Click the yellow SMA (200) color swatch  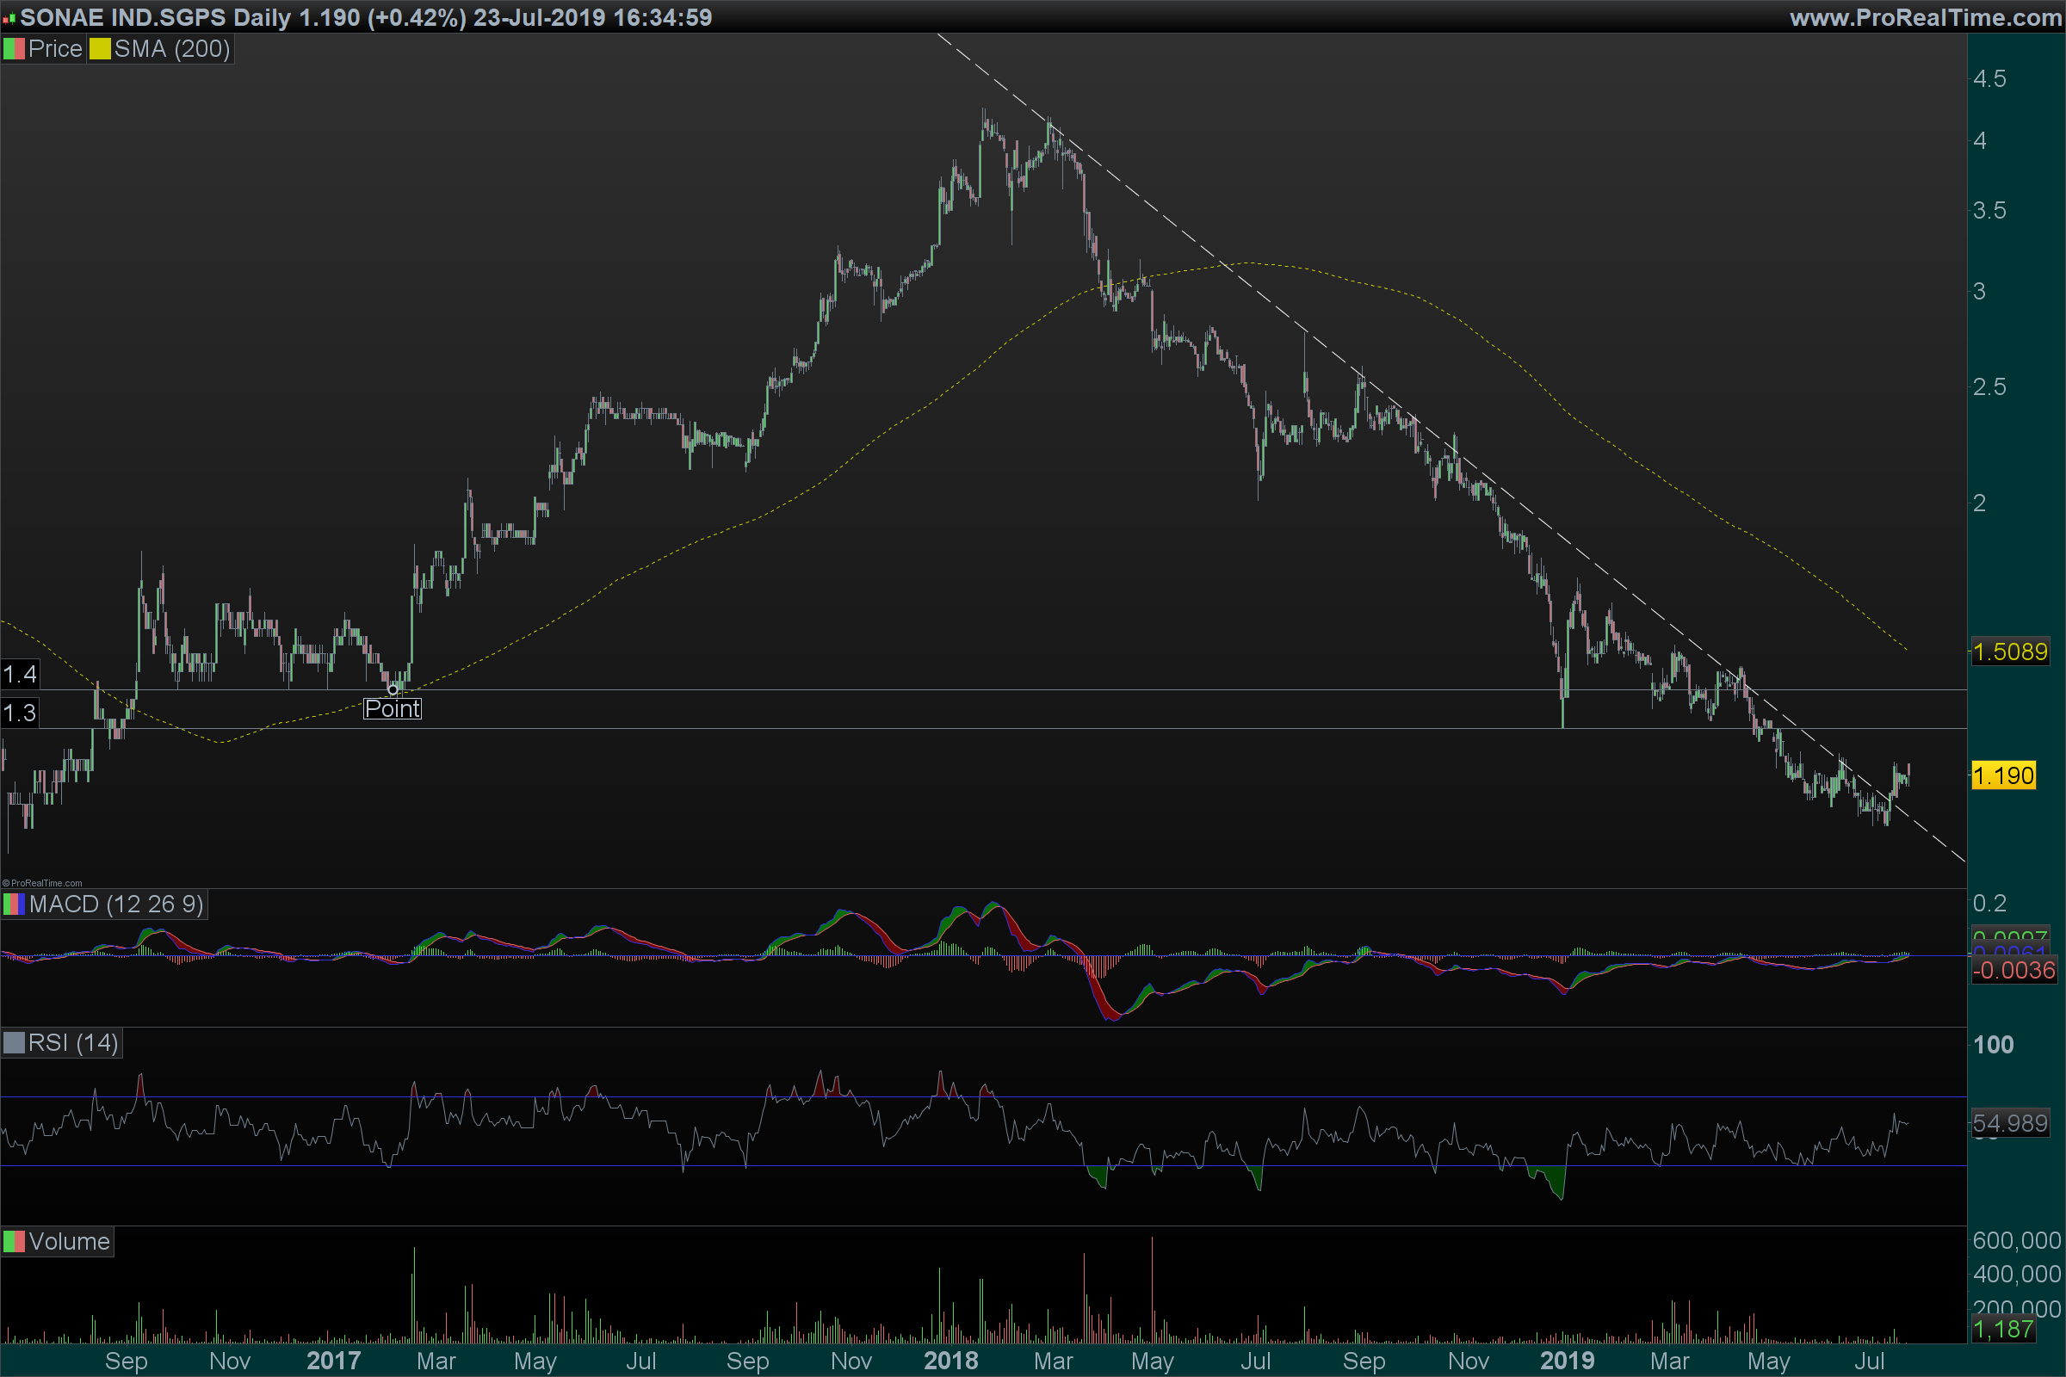click(x=99, y=49)
